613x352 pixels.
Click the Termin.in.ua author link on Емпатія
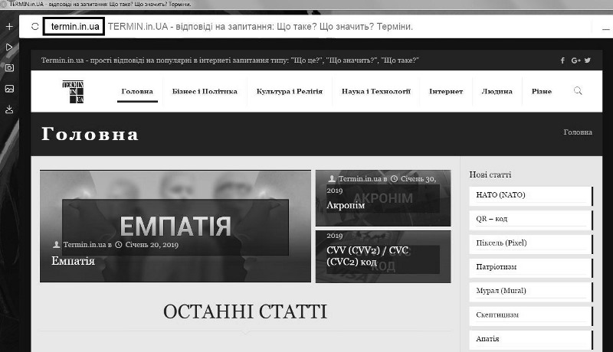pyautogui.click(x=84, y=245)
